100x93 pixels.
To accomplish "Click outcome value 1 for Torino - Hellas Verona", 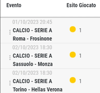I will 80,81.
